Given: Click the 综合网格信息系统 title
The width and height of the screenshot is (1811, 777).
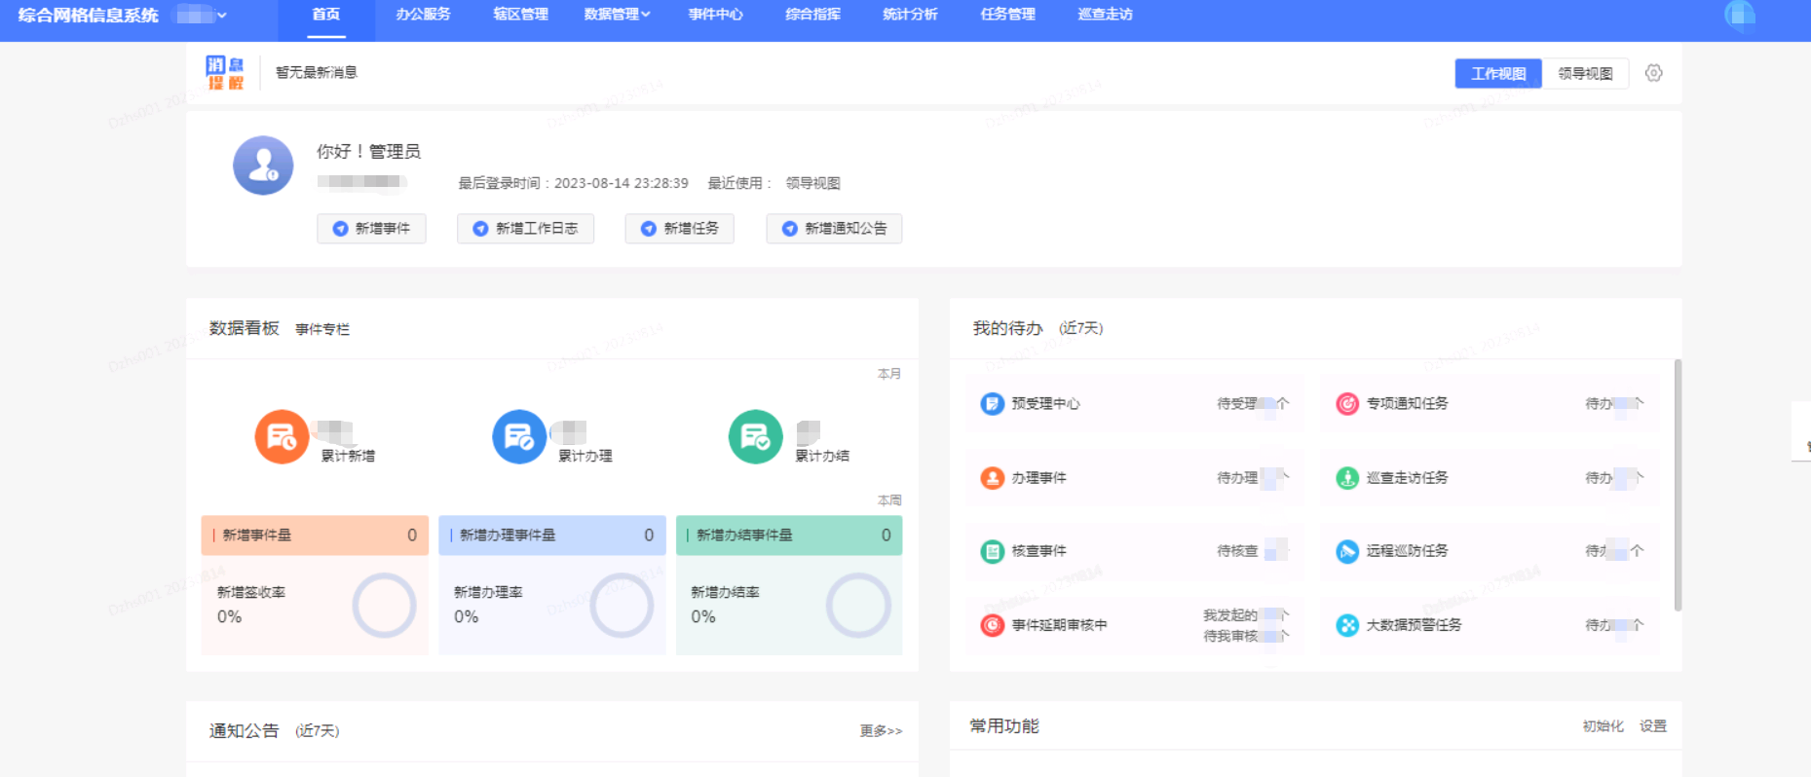Looking at the screenshot, I should point(89,16).
